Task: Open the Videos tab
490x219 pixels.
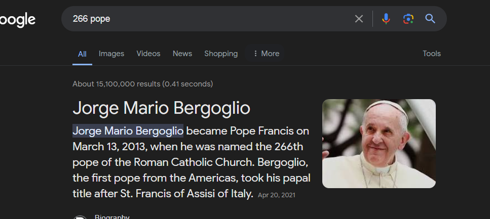Action: tap(148, 54)
